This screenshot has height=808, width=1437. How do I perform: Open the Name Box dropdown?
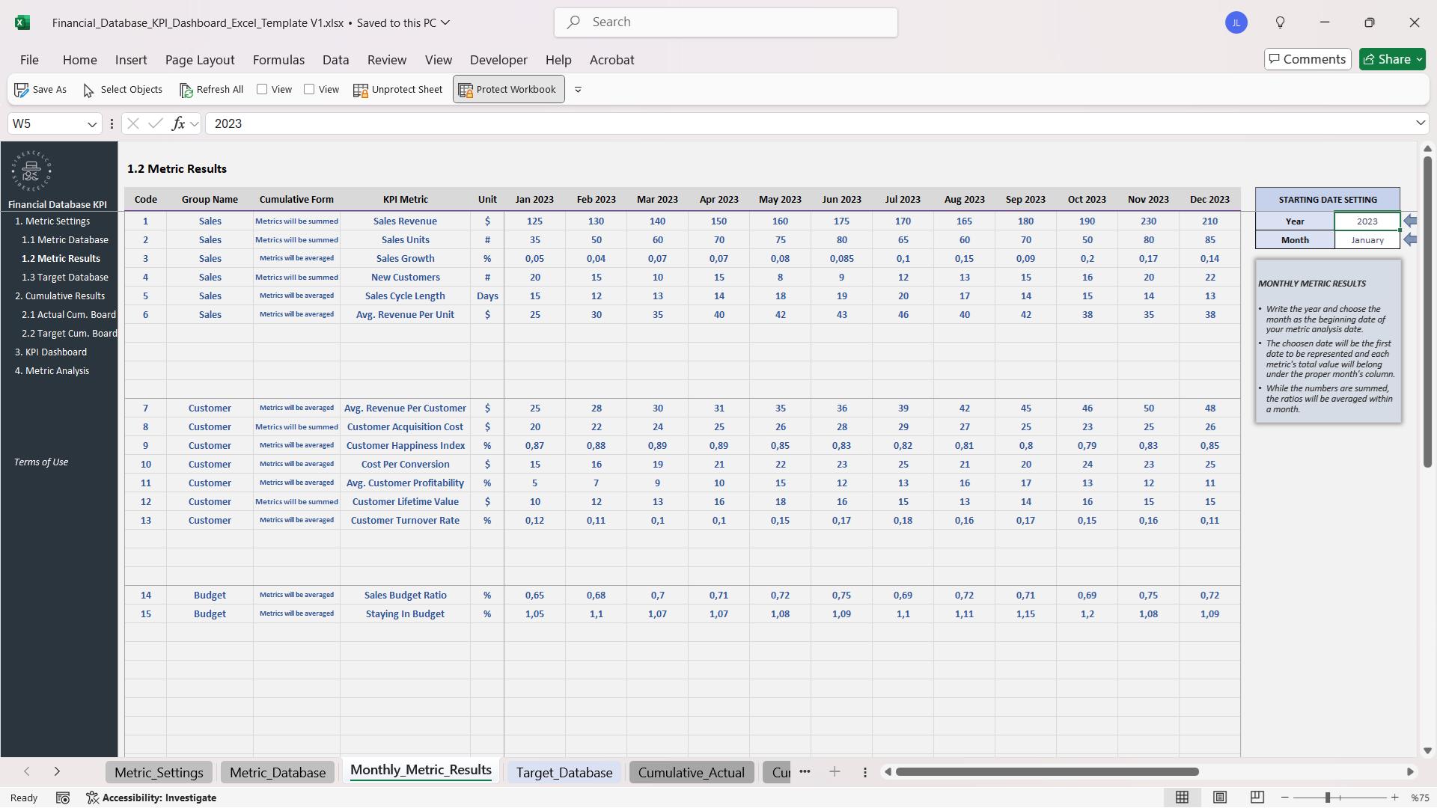91,123
